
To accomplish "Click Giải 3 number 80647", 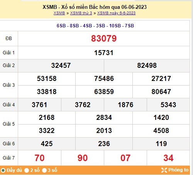I will tap(161, 92).
